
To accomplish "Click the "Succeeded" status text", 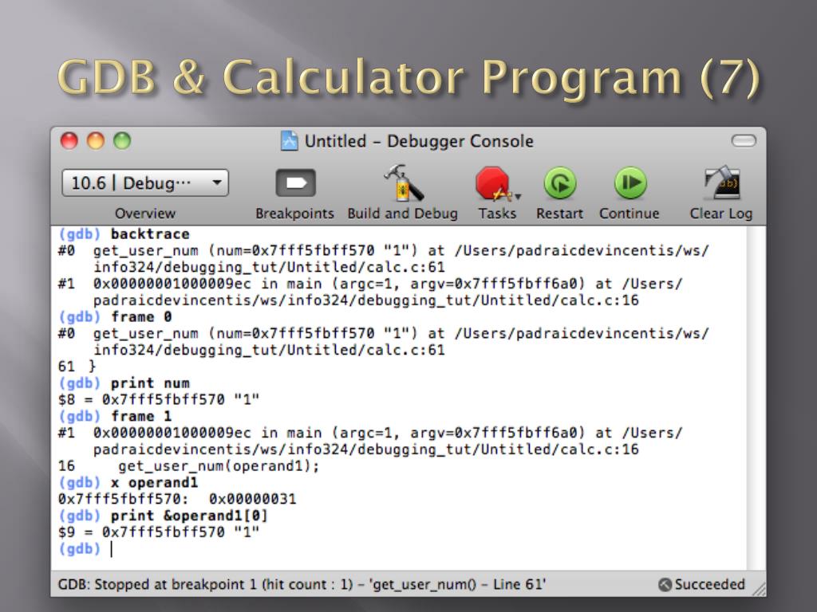I will [x=709, y=585].
